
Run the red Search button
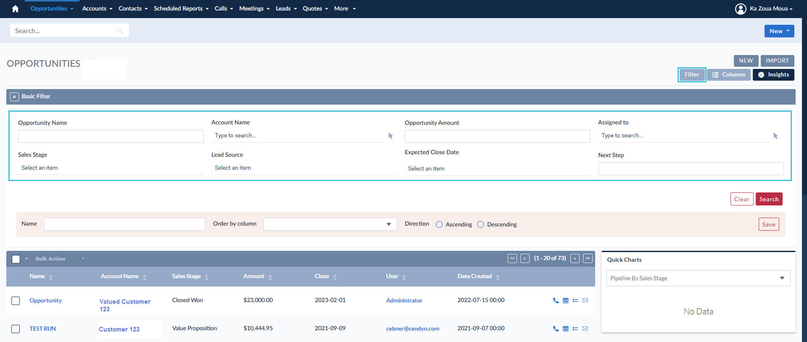click(x=769, y=199)
